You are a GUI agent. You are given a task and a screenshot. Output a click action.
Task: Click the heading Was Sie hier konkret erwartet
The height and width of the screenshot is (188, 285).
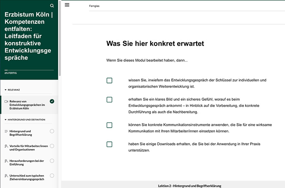coord(155,44)
